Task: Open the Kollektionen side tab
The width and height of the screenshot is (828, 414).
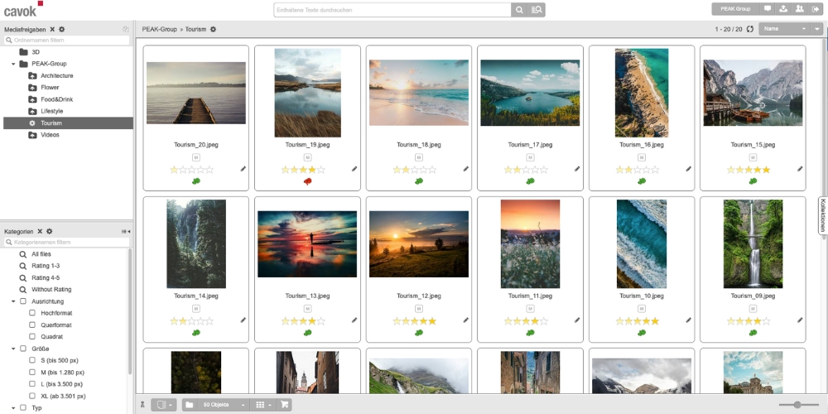Action: point(823,215)
